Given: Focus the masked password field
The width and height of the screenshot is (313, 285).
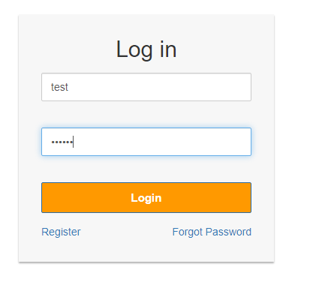Looking at the screenshot, I should tap(146, 142).
